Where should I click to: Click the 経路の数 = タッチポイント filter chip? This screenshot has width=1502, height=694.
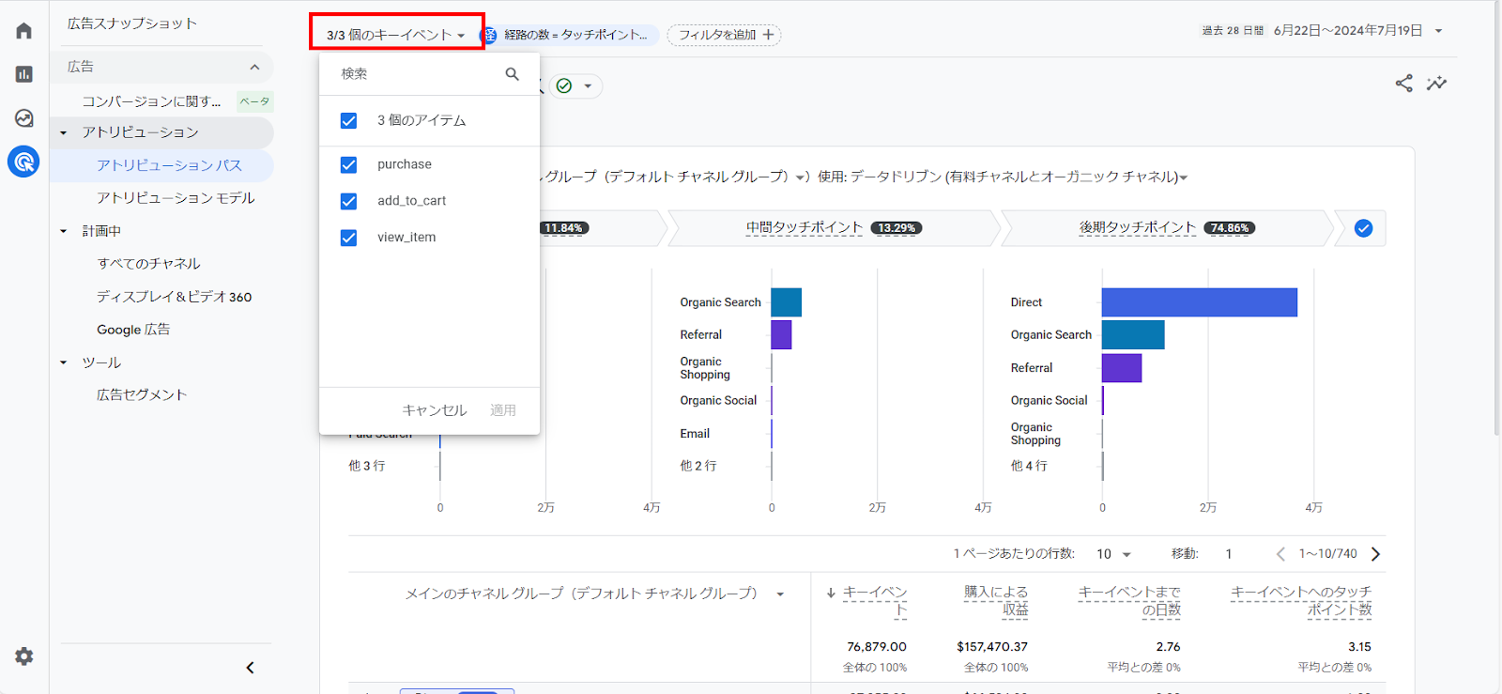[570, 35]
